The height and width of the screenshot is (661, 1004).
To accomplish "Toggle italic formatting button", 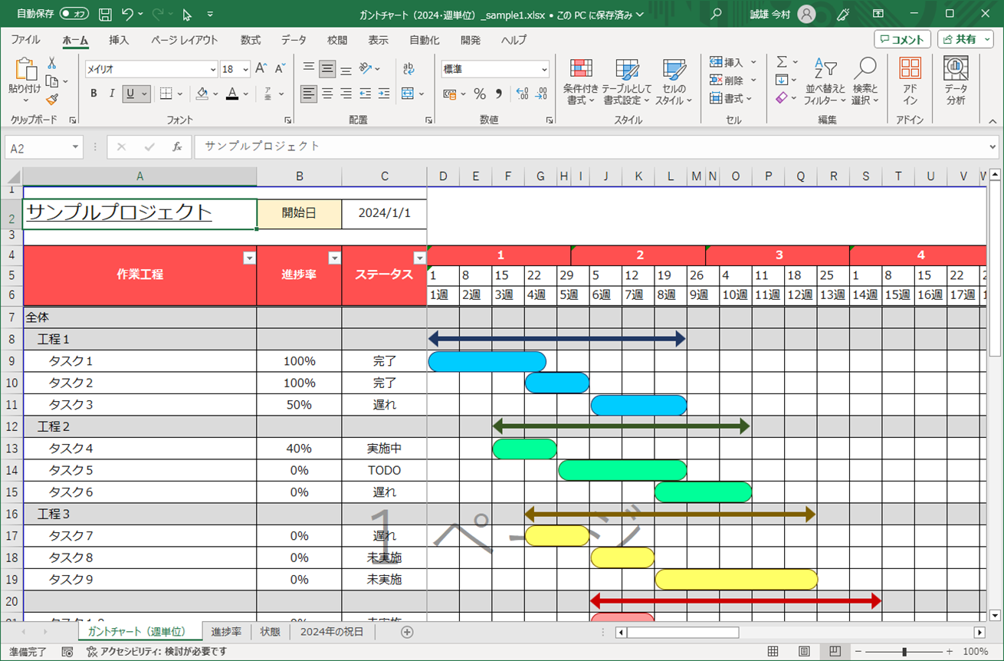I will tap(112, 94).
